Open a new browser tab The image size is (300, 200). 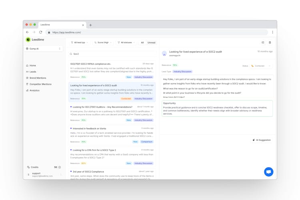[90, 25]
